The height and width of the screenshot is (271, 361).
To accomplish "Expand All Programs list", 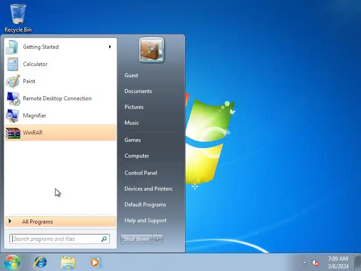I will tap(60, 221).
